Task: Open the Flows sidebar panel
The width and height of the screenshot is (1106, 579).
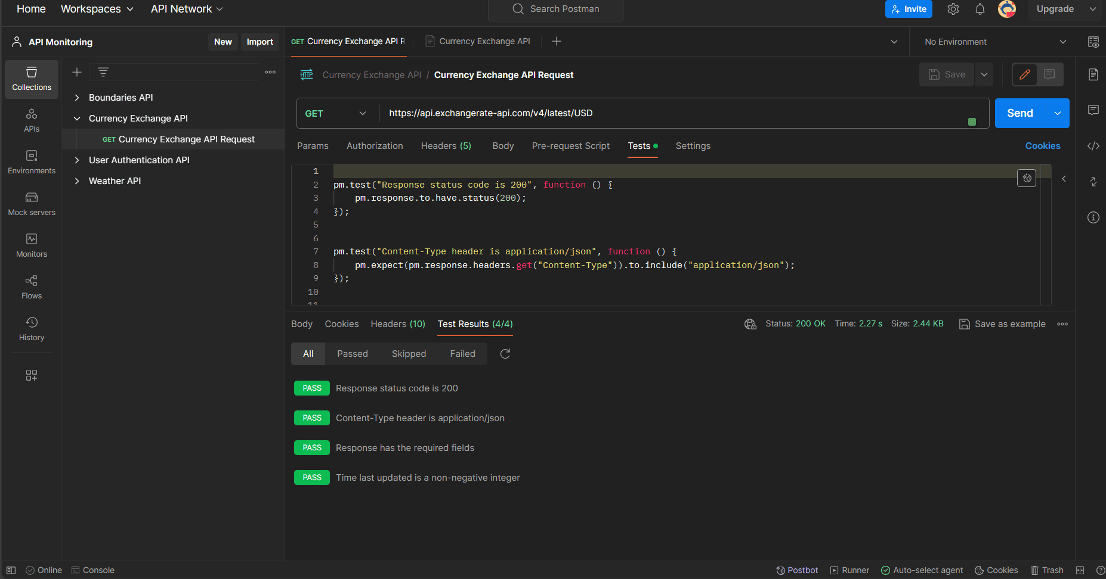Action: pyautogui.click(x=32, y=287)
